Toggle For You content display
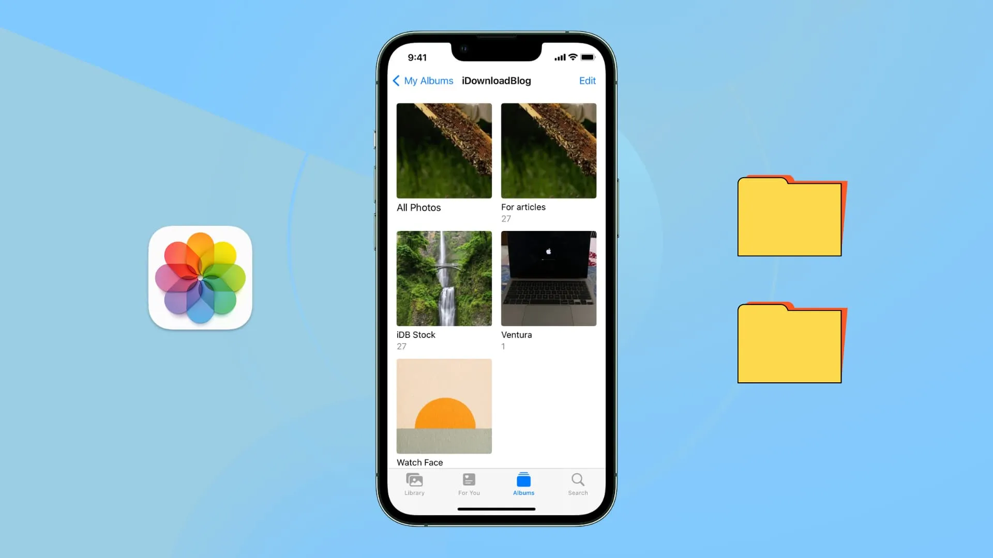Screen dimensions: 993x558 tap(469, 484)
